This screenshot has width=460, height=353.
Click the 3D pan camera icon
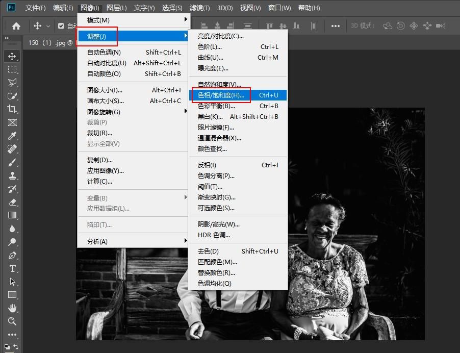pyautogui.click(x=414, y=26)
